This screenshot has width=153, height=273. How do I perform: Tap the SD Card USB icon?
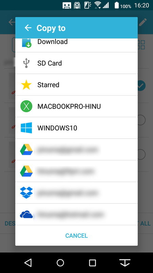coord(27,63)
